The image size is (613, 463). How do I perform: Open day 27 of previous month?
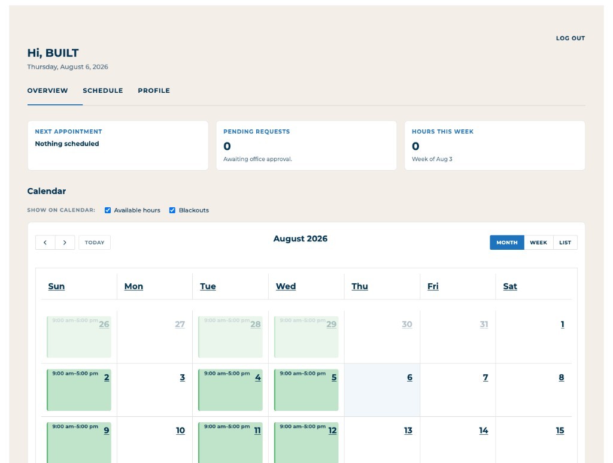click(x=180, y=324)
